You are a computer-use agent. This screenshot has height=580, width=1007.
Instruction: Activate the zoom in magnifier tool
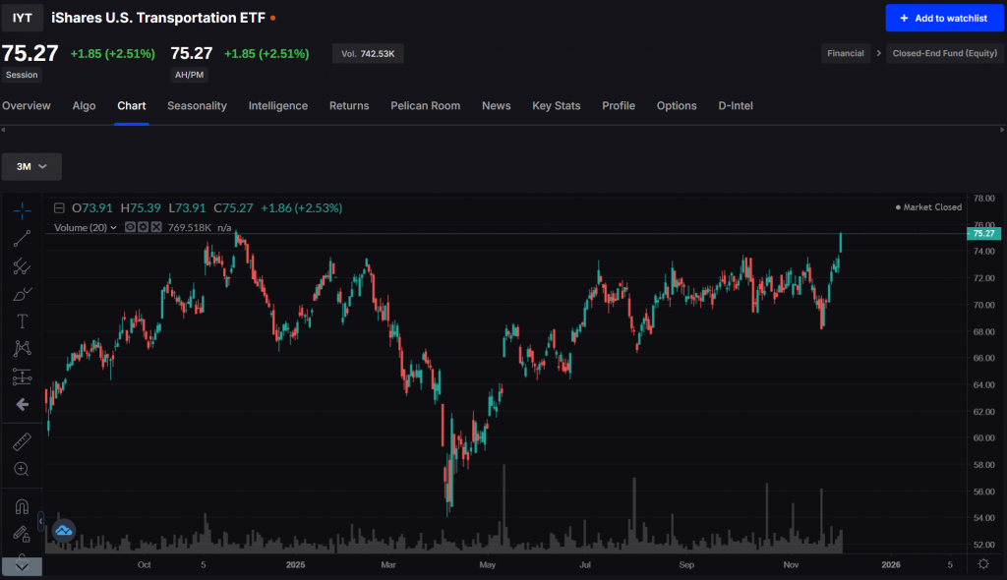click(22, 469)
